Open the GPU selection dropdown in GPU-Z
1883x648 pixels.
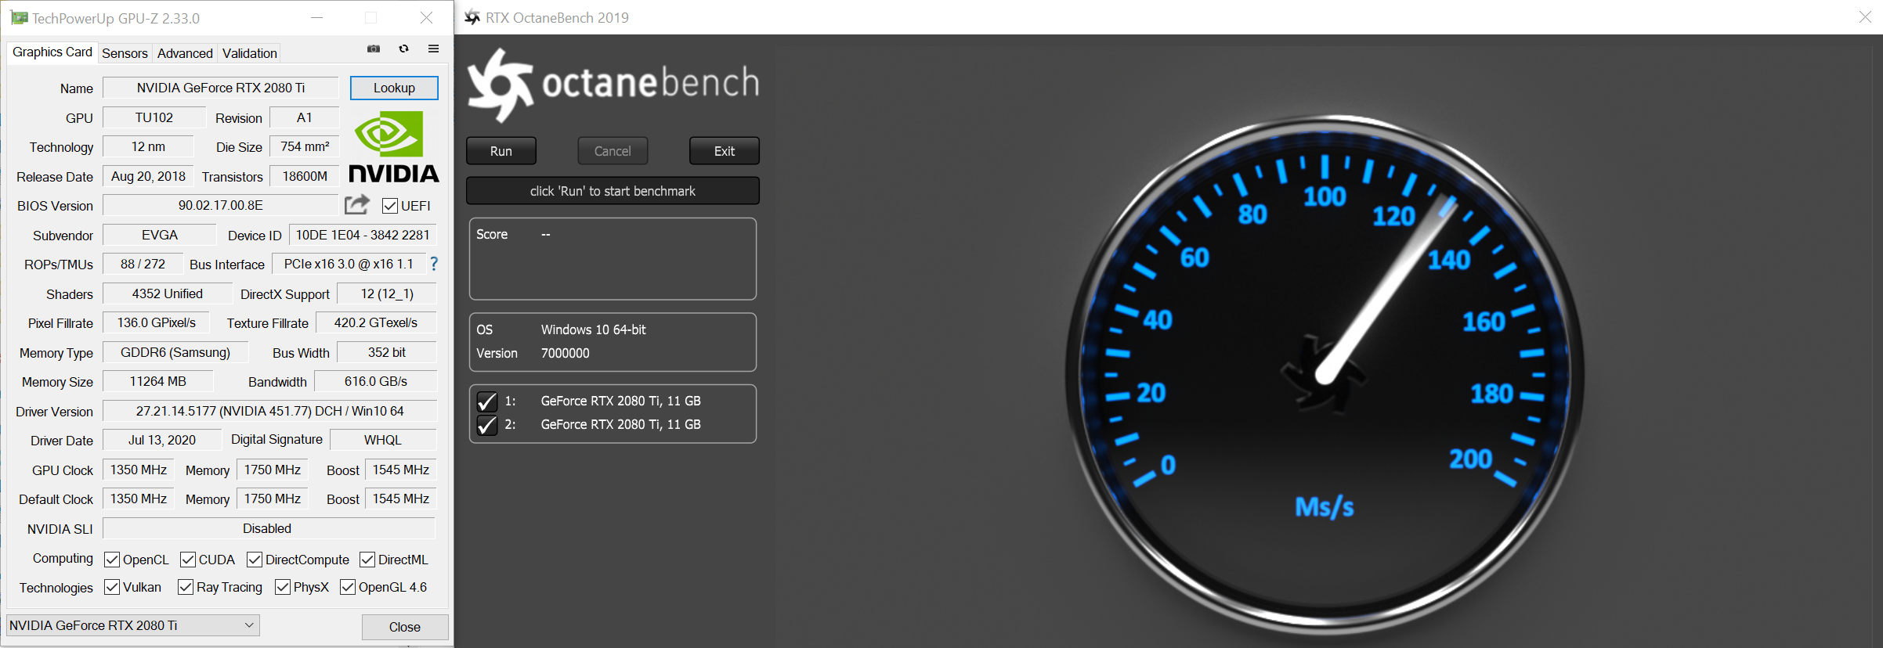pyautogui.click(x=133, y=625)
